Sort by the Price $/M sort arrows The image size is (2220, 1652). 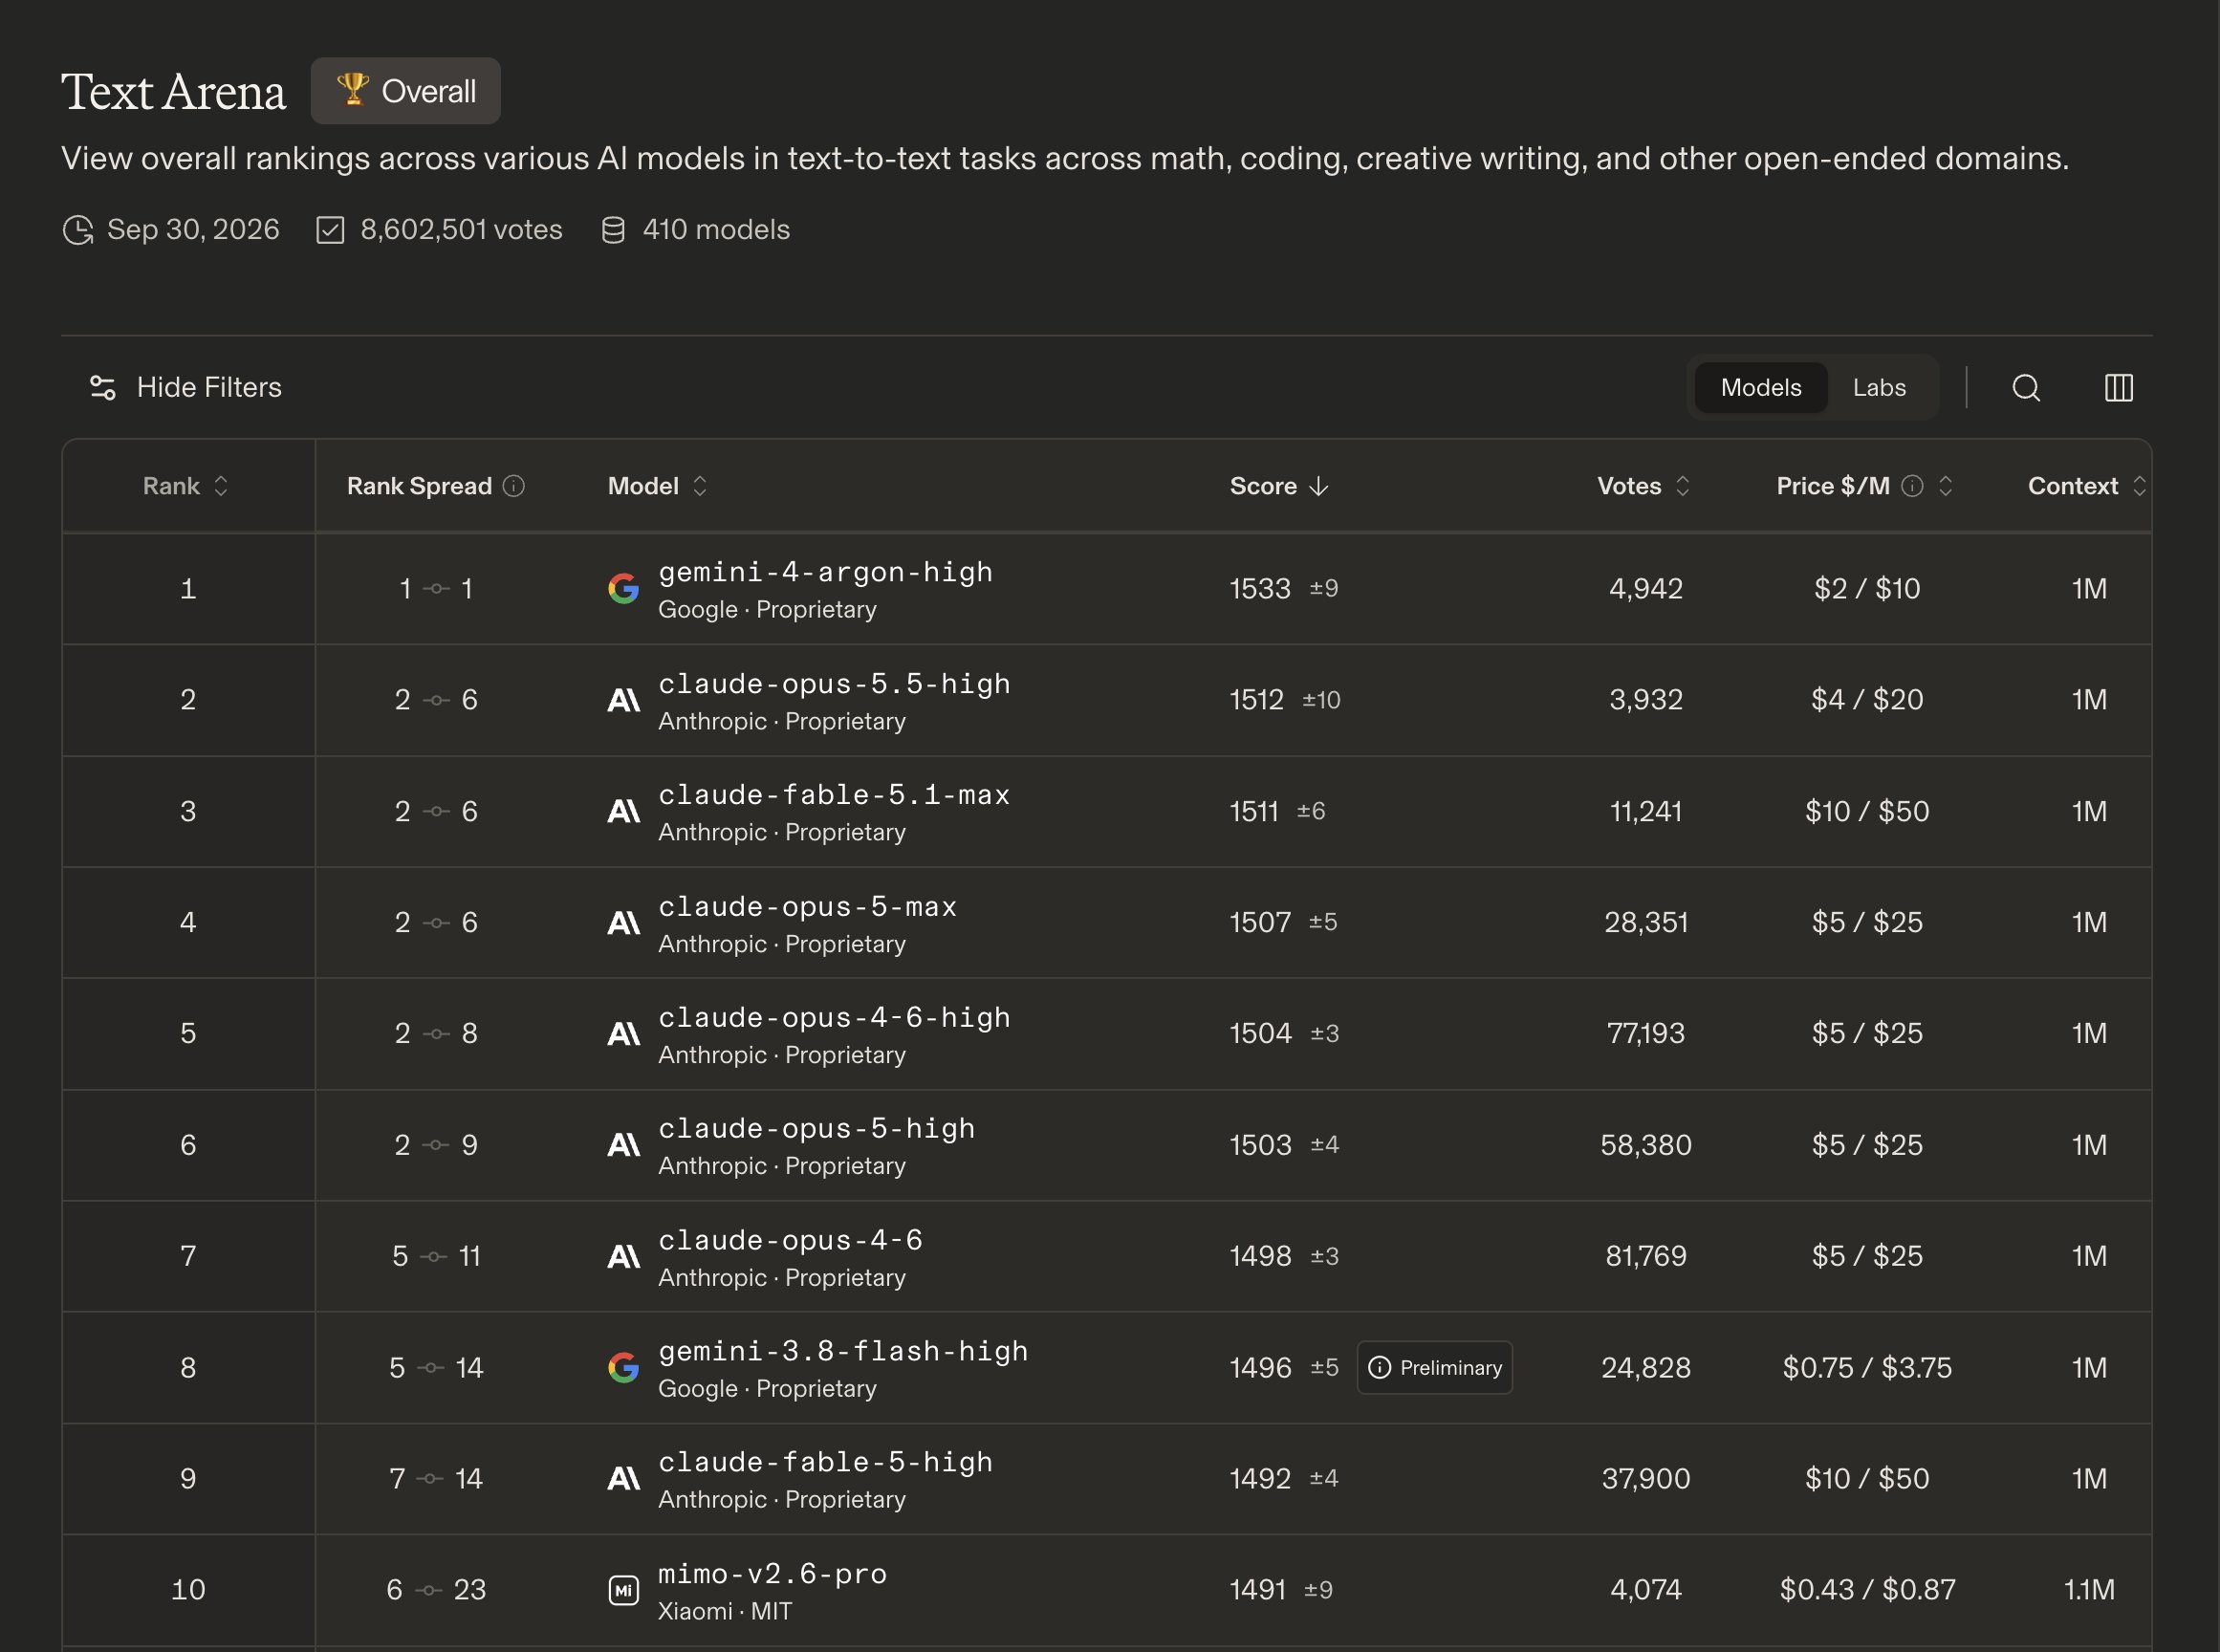1945,486
